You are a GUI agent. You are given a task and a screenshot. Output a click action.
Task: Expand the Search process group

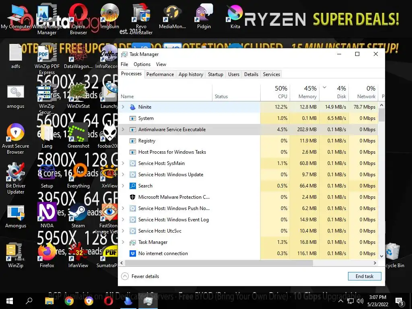123,186
